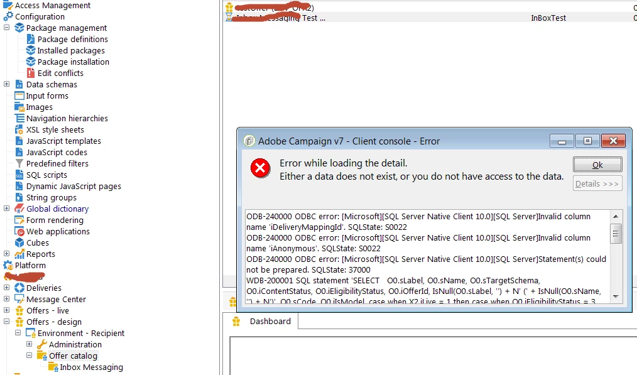
Task: Click the Images node icon
Action: tap(19, 107)
